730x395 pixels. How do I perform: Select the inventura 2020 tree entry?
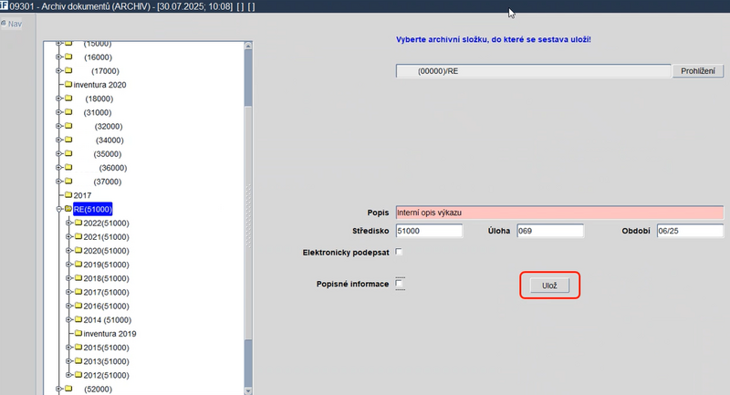point(99,85)
